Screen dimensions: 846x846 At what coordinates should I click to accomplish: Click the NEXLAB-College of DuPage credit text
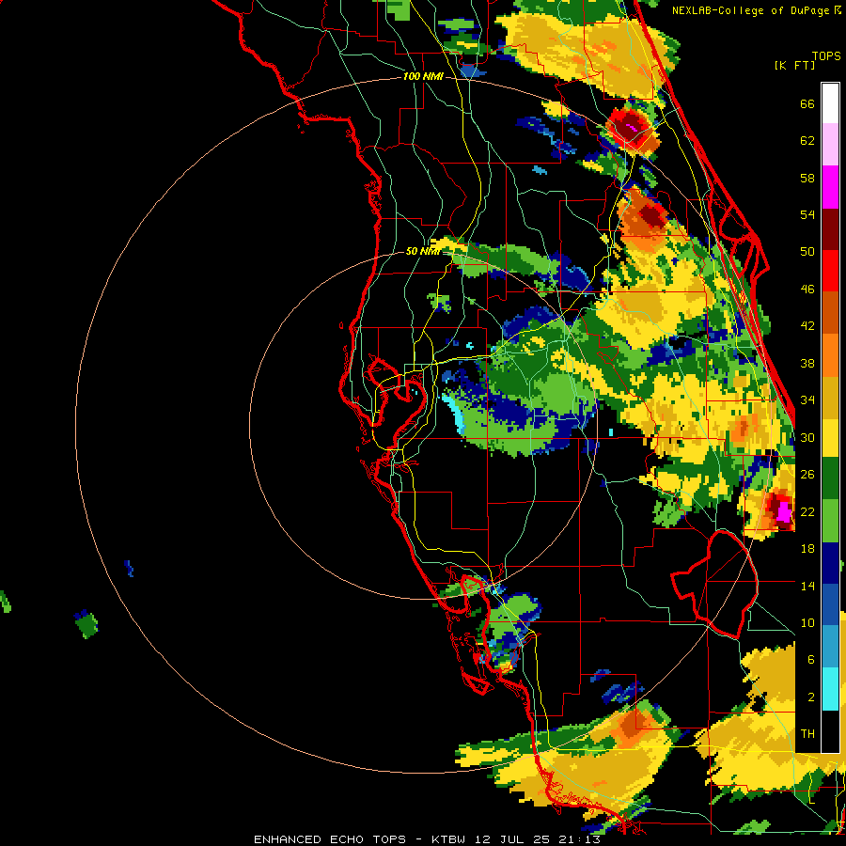pyautogui.click(x=756, y=10)
